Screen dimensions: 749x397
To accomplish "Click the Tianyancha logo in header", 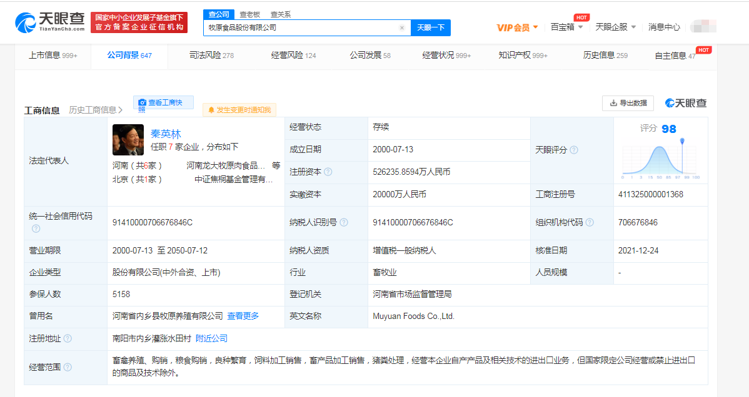I will pos(49,22).
